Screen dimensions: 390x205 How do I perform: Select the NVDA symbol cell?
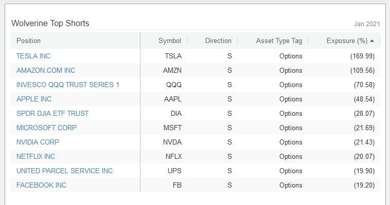172,142
